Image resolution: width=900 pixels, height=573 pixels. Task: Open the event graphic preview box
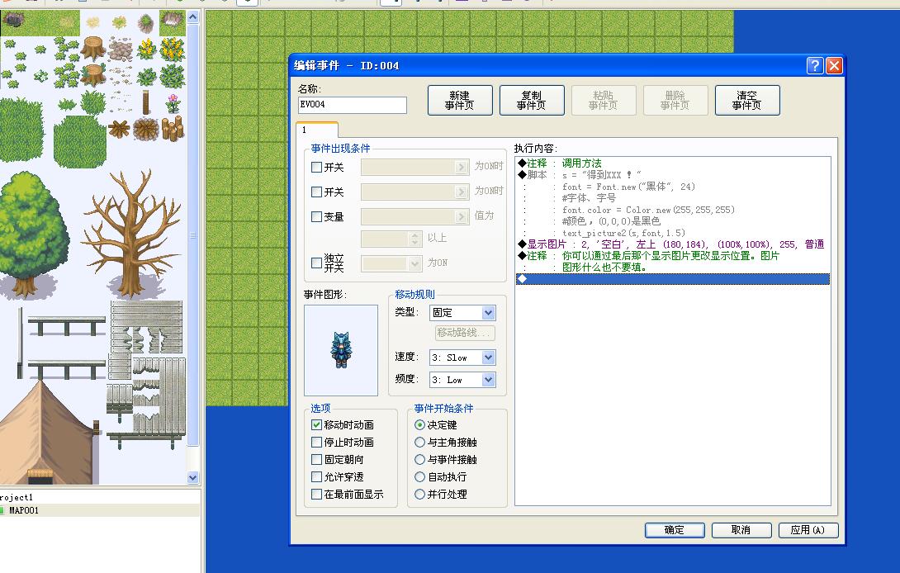341,350
